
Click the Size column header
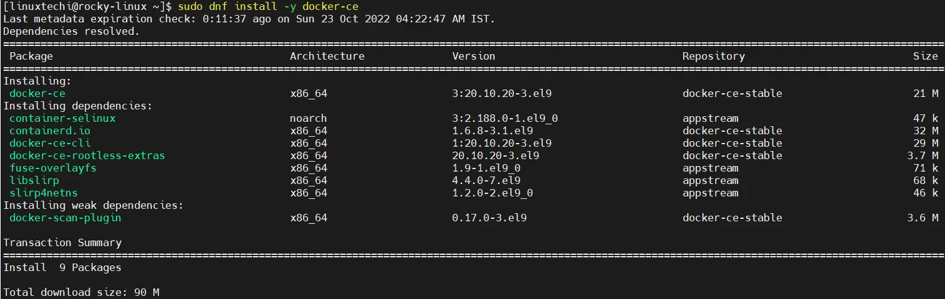[x=926, y=56]
